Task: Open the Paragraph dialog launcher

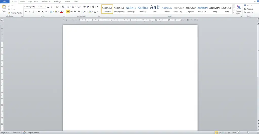Action: pyautogui.click(x=99, y=16)
